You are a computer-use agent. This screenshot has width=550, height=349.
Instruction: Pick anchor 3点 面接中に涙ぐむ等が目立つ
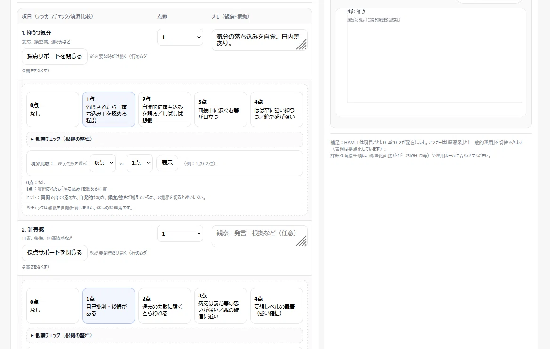(x=221, y=109)
